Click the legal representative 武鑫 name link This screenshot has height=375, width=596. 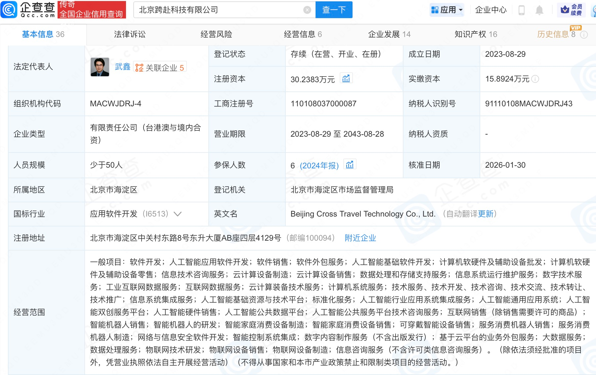(x=122, y=67)
